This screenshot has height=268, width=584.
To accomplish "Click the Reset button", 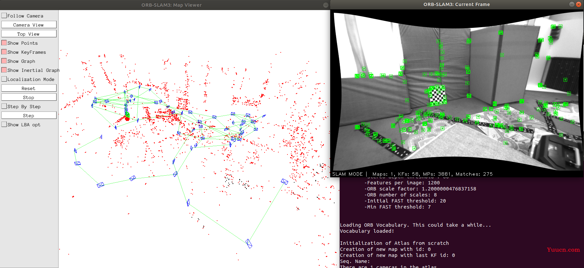I will pyautogui.click(x=29, y=88).
